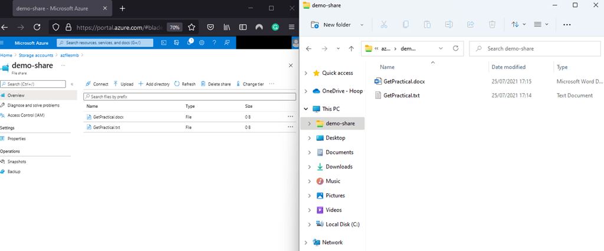Open View layout dropdown in Explorer
This screenshot has width=604, height=251.
click(x=541, y=25)
